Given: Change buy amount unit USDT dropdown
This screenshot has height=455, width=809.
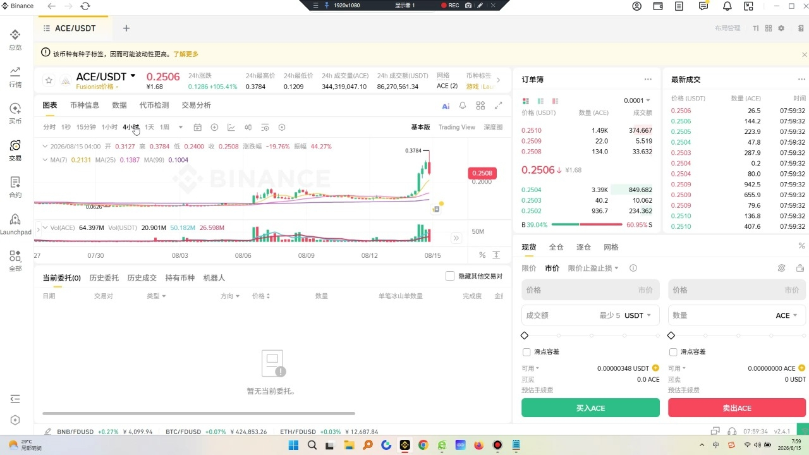Looking at the screenshot, I should point(638,315).
